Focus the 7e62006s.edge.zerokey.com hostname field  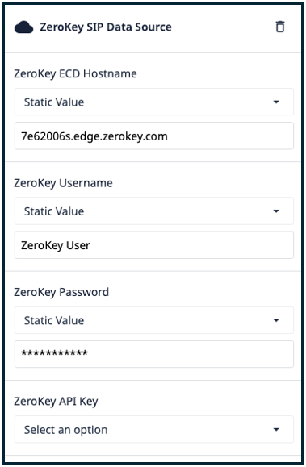154,136
